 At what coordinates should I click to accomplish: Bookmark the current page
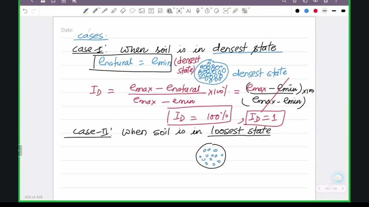(x=53, y=1)
